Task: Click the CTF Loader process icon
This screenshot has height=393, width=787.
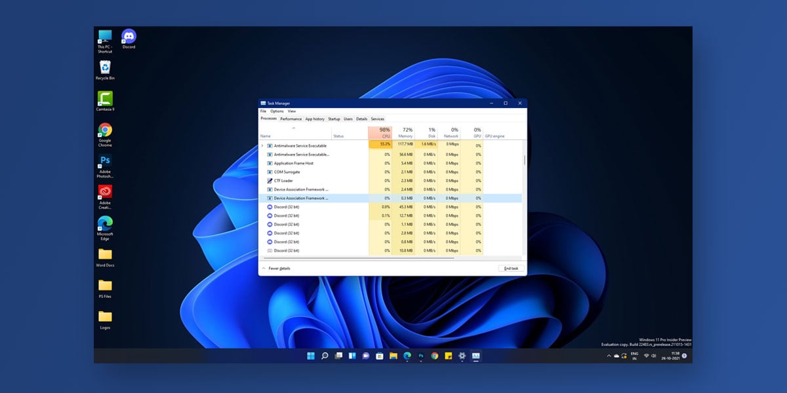Action: 270,181
